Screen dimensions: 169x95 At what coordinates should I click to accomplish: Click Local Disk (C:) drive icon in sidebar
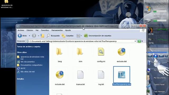coord(148,9)
